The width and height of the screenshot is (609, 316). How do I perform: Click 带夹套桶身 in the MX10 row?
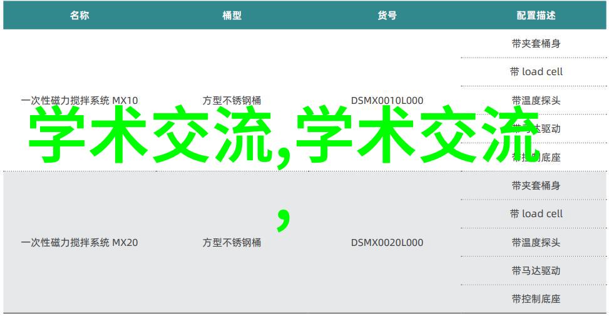pyautogui.click(x=536, y=43)
